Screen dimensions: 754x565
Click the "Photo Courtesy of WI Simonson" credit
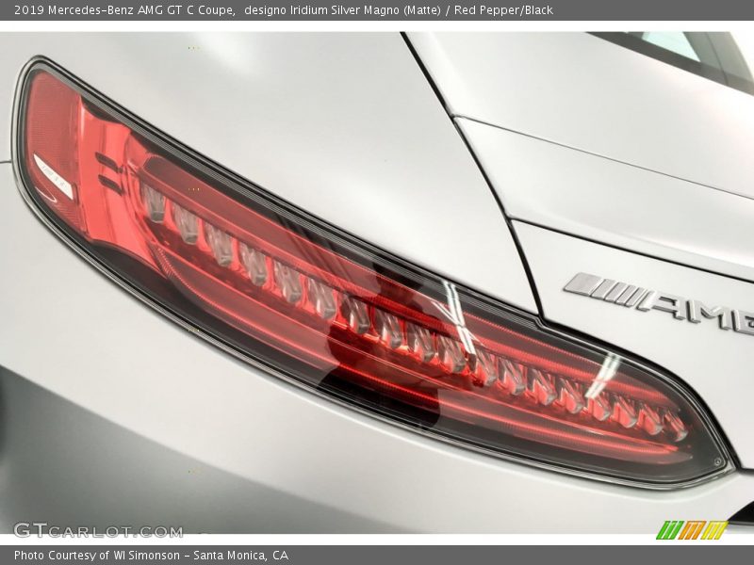[97, 556]
